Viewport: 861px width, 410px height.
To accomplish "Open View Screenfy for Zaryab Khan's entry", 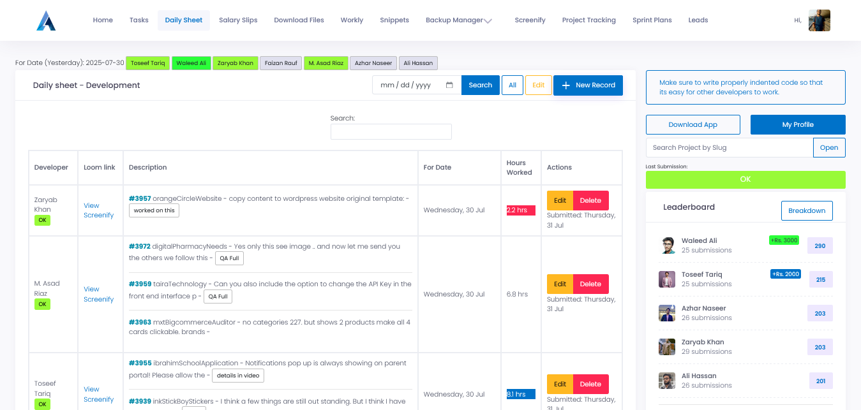I will tap(99, 210).
